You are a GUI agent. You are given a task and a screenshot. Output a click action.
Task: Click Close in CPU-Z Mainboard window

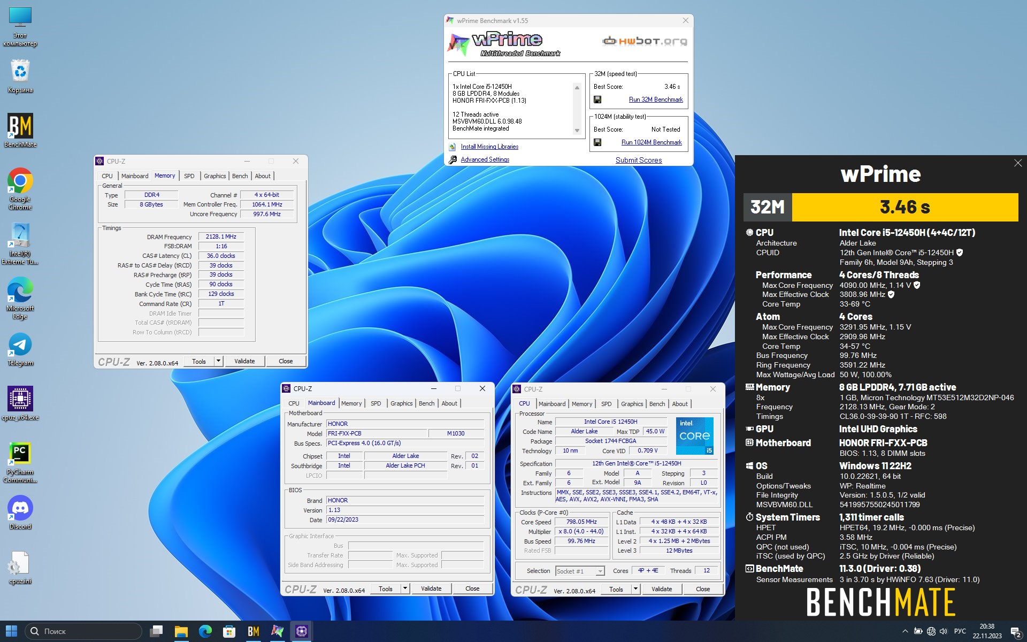coord(472,588)
